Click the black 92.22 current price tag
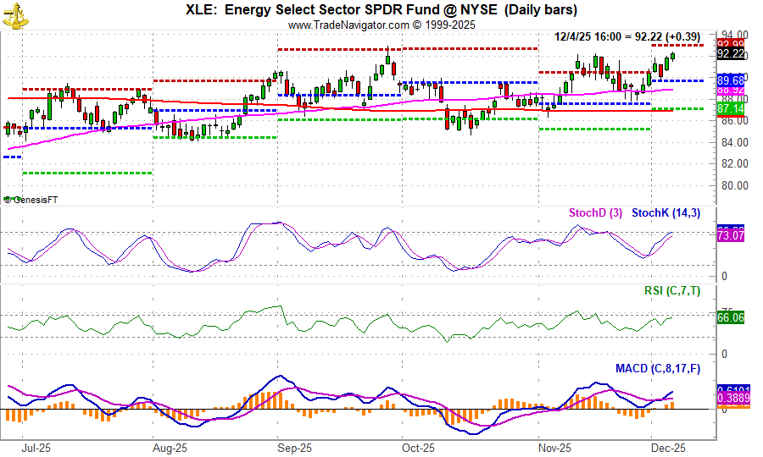Screen dimensions: 763x457 pos(731,54)
